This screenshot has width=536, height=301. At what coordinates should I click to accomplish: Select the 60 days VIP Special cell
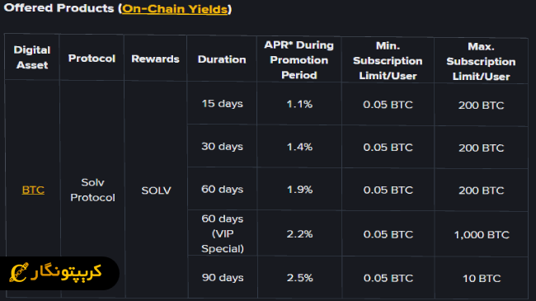coord(223,233)
